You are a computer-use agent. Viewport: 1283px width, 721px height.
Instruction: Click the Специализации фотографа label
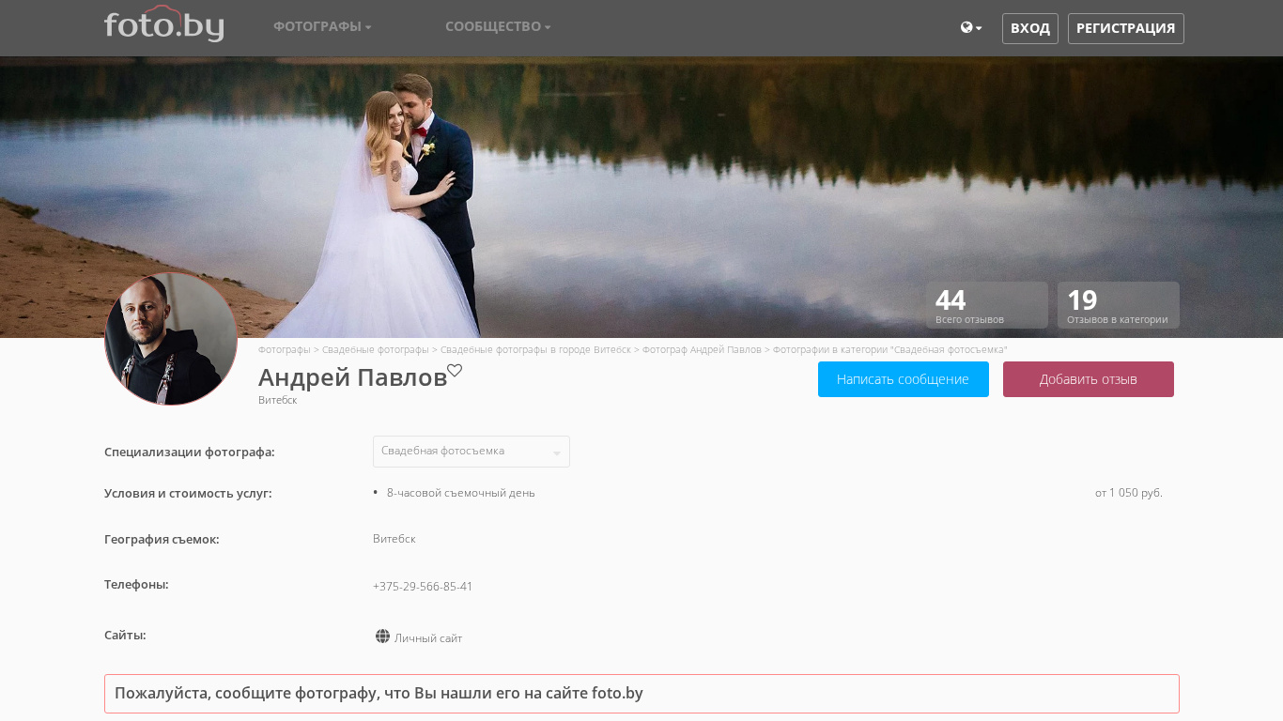coord(190,452)
